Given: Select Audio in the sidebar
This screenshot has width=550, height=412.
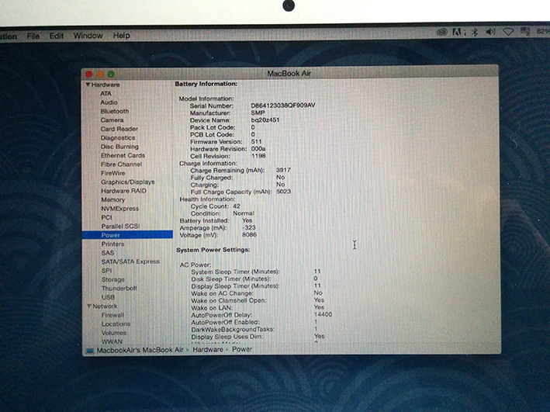Looking at the screenshot, I should 109,102.
